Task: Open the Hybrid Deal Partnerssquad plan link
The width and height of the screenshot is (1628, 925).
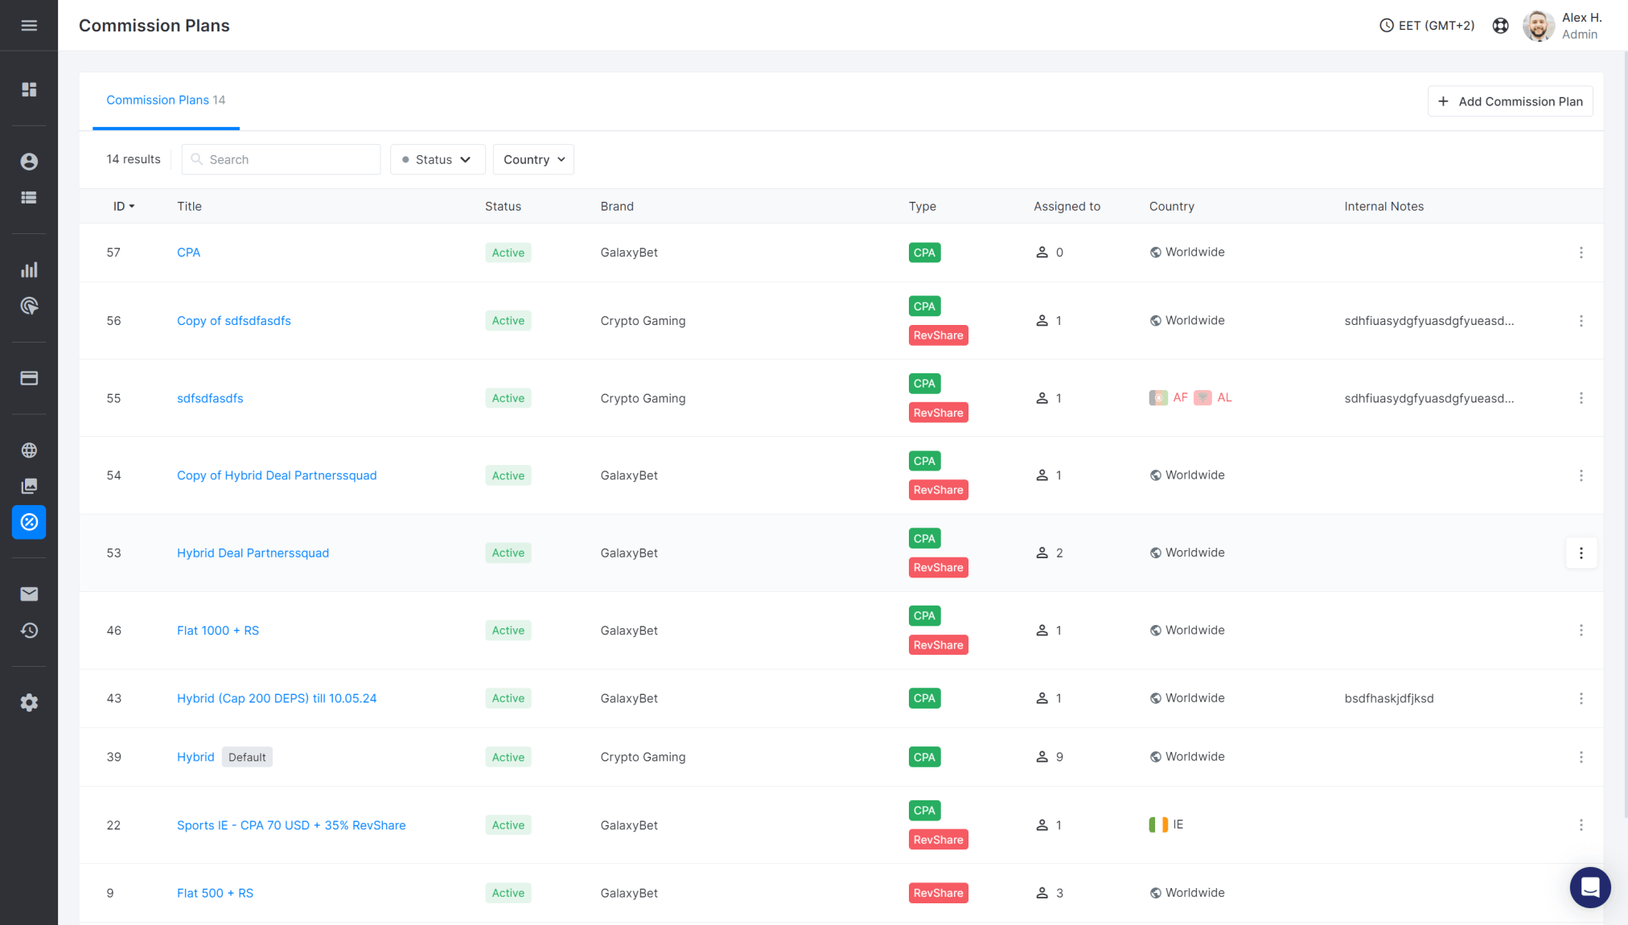Action: [x=253, y=553]
